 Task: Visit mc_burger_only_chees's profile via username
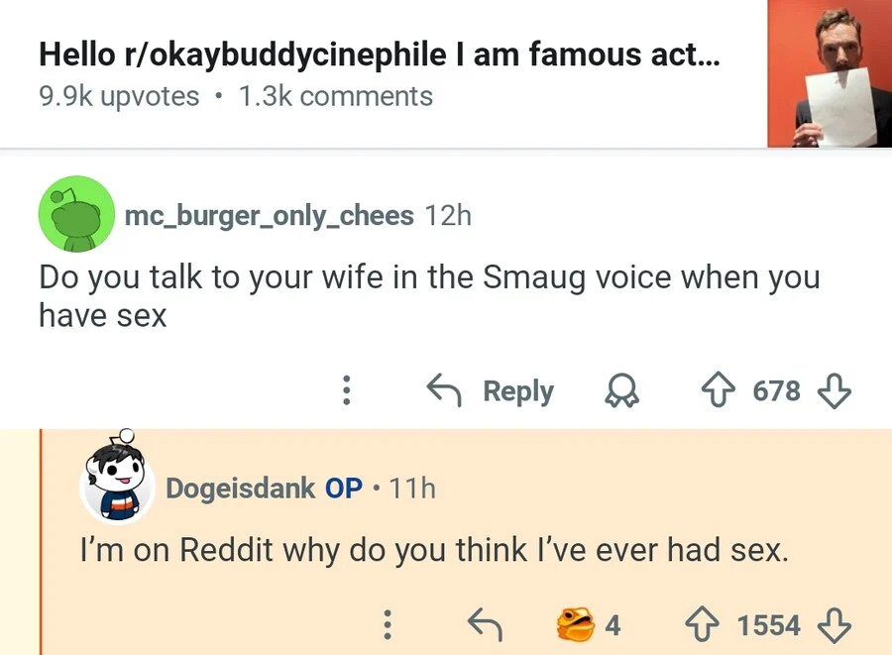[270, 215]
